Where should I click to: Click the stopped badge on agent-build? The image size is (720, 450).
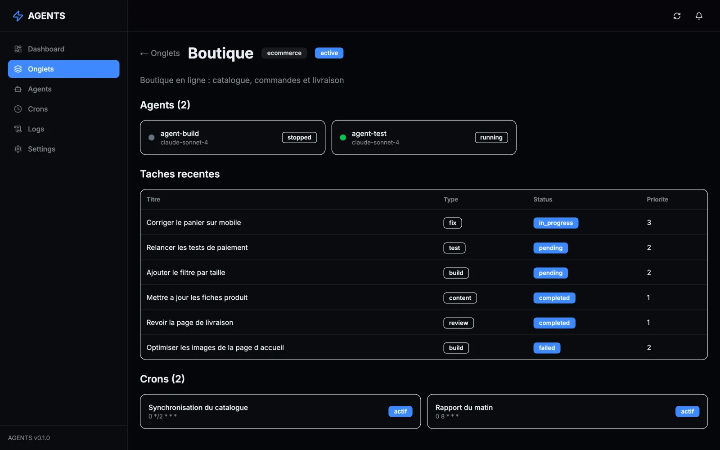point(299,138)
